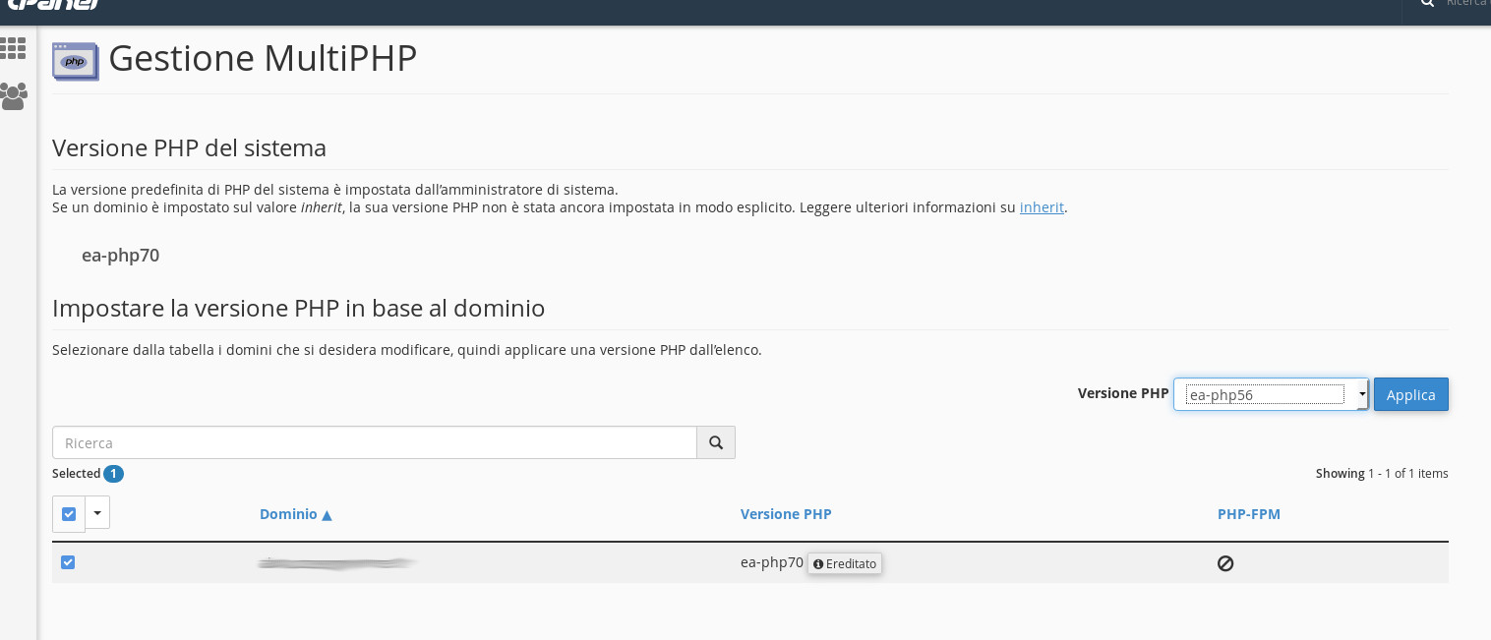Click the ea-php70 value in domain row
Image resolution: width=1491 pixels, height=640 pixels.
pos(772,562)
